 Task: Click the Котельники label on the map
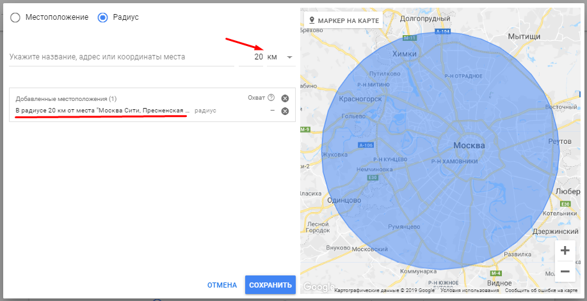click(x=560, y=213)
